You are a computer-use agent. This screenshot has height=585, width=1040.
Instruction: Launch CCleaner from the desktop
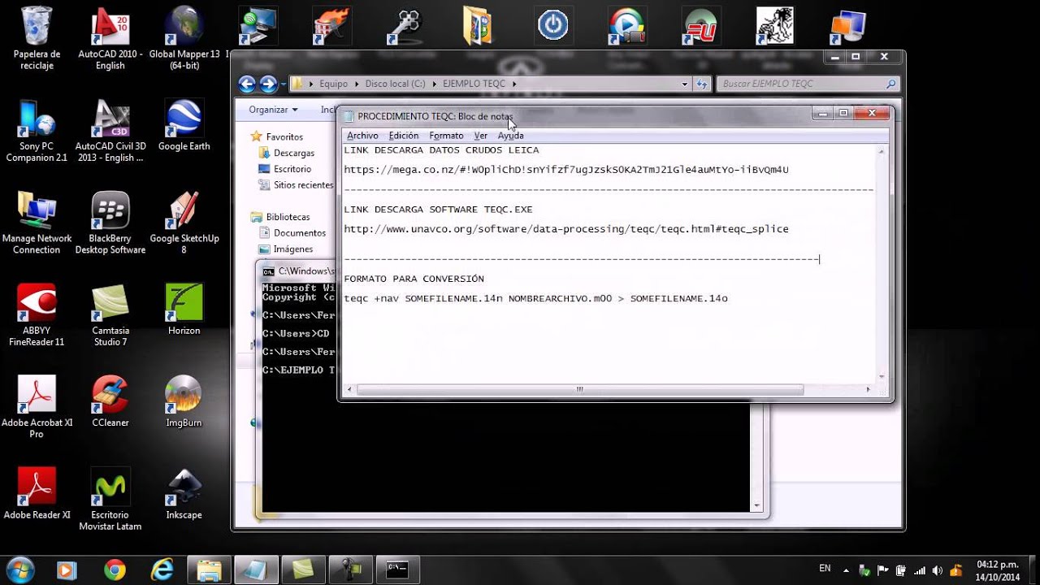pyautogui.click(x=110, y=401)
